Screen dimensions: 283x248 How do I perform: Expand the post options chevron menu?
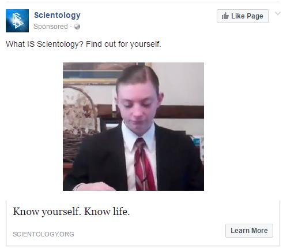coord(278,13)
